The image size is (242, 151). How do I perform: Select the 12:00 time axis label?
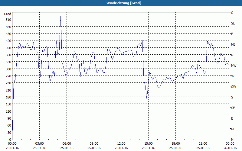point(121,144)
